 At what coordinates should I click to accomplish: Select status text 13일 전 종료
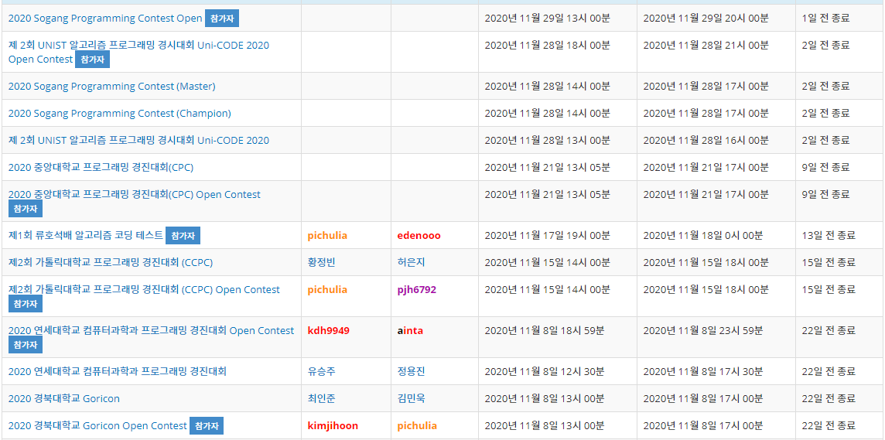click(x=829, y=235)
